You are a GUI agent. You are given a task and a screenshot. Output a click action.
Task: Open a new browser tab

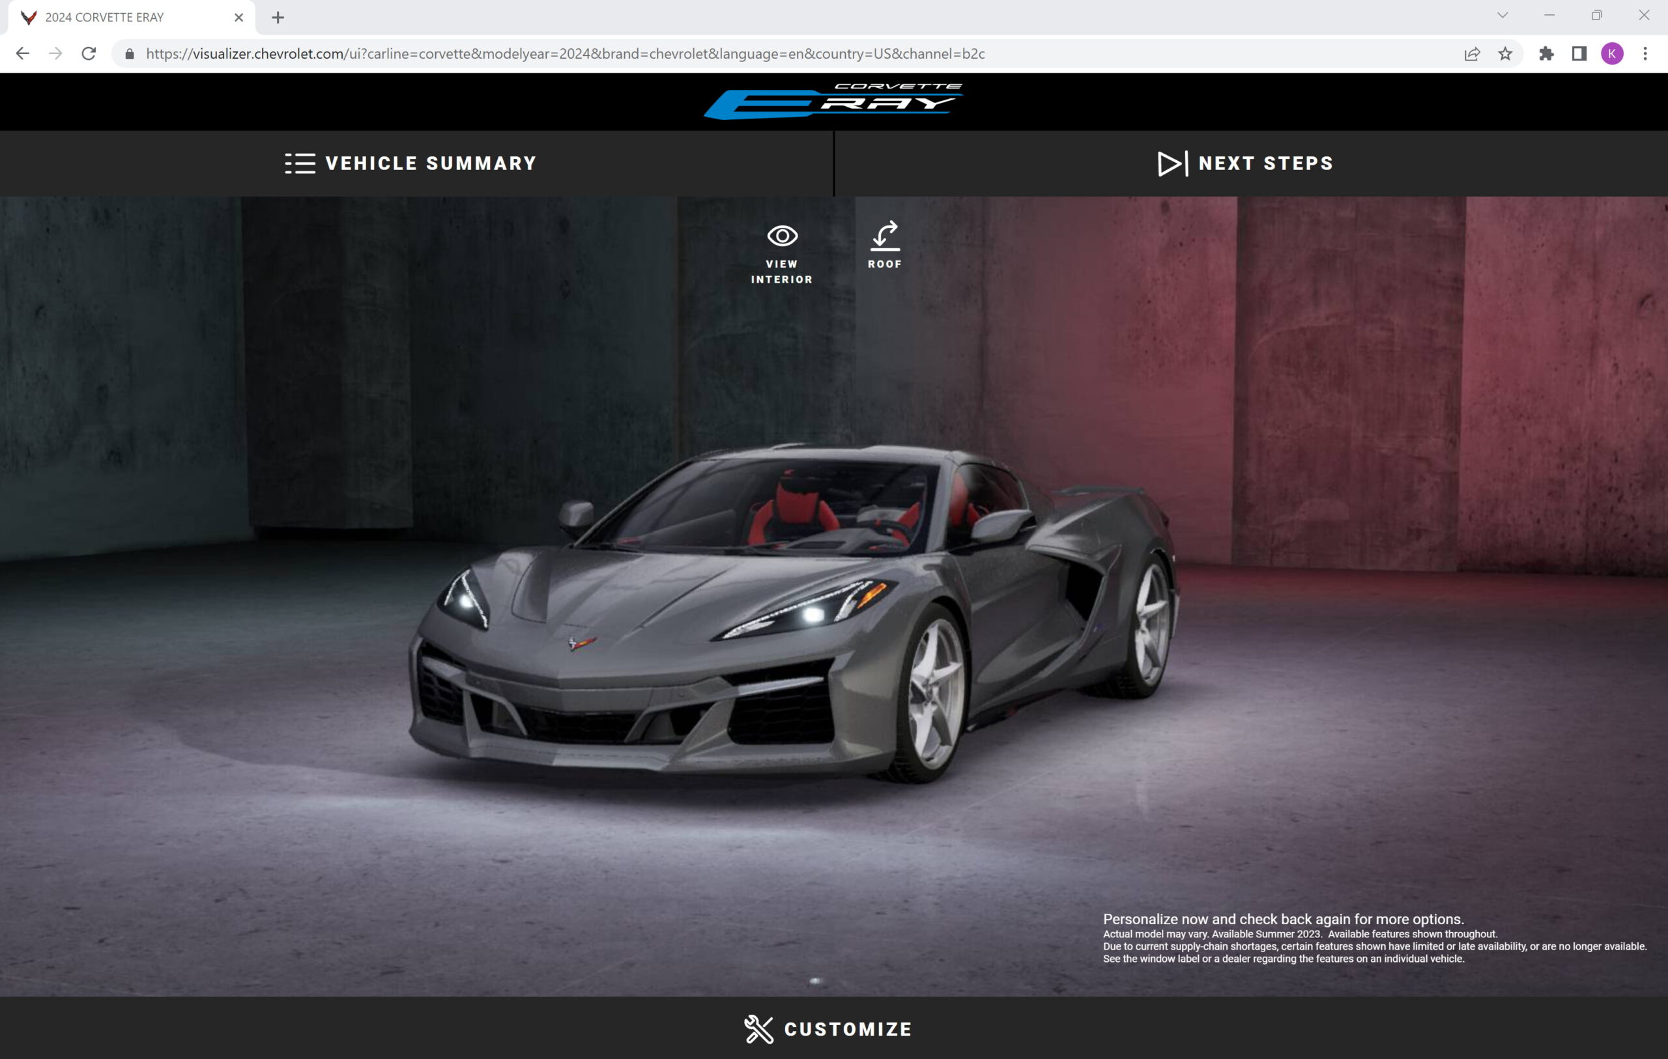[278, 18]
